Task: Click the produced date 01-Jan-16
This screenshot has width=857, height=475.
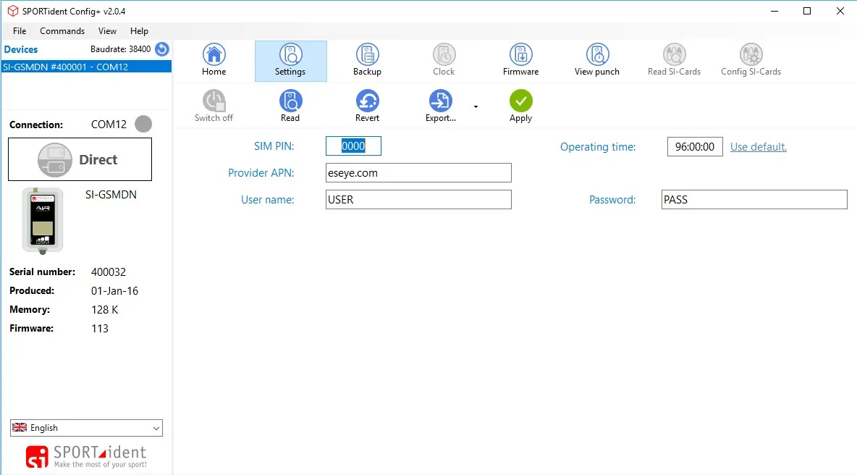Action: pos(115,291)
